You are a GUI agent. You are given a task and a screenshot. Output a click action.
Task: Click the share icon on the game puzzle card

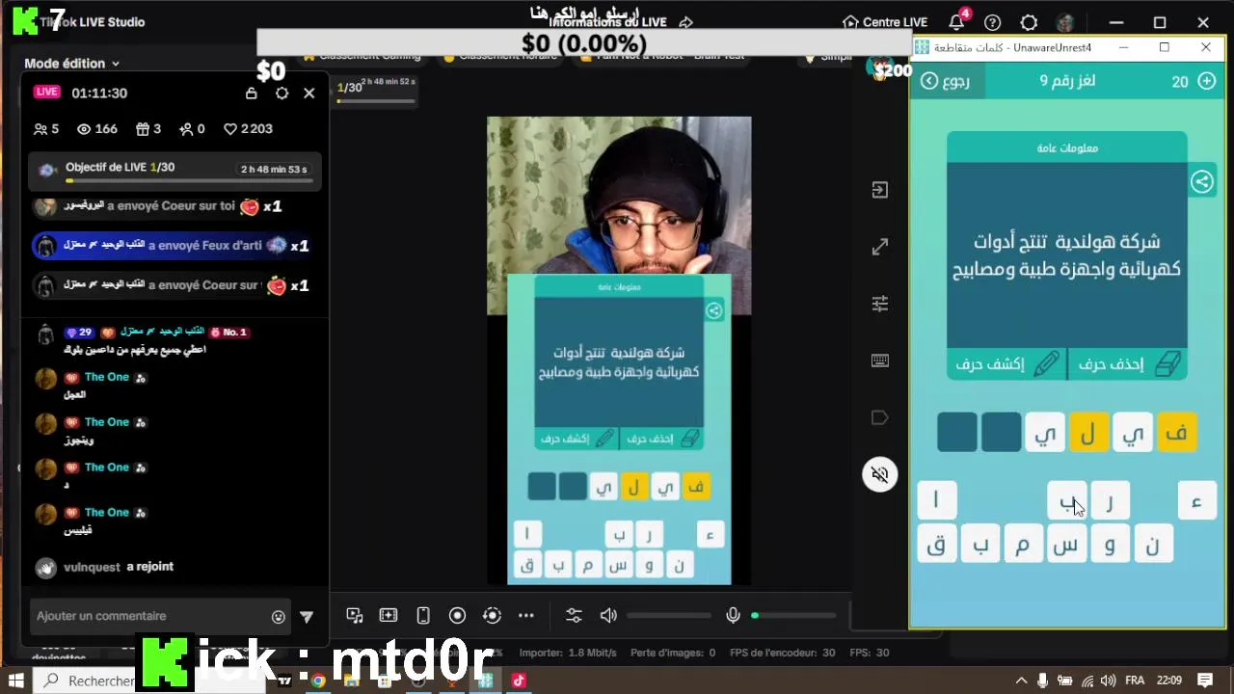coord(1201,181)
